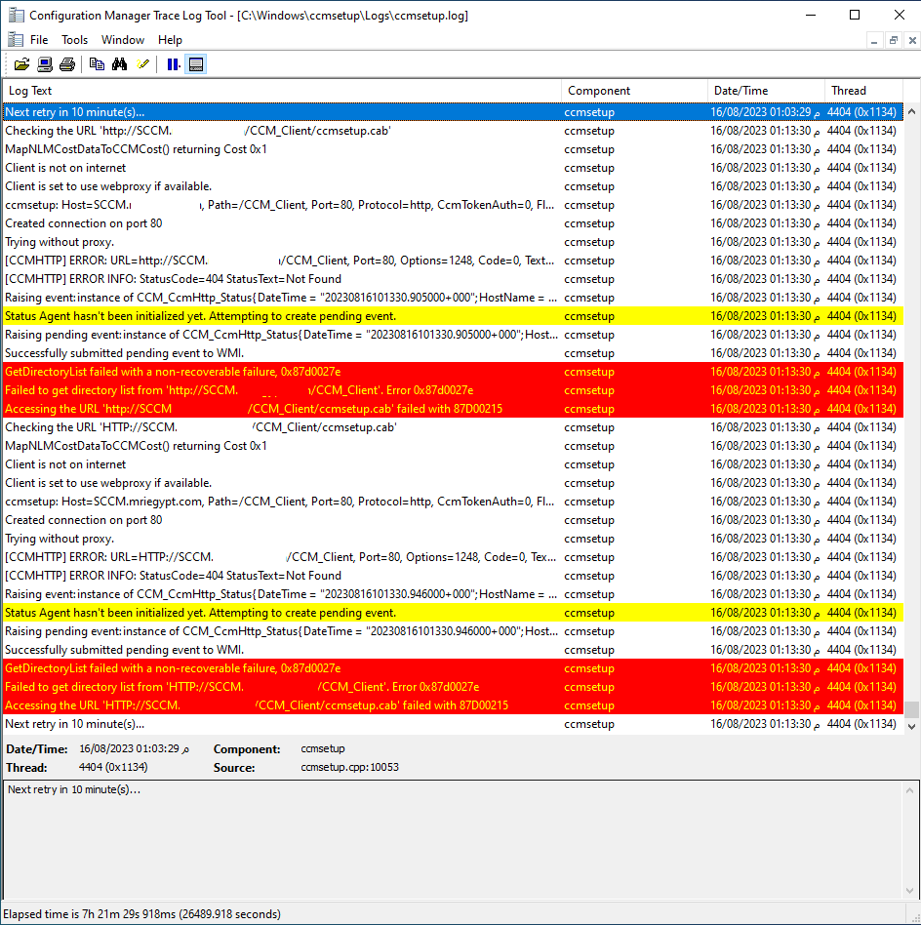The image size is (921, 925).
Task: Open the File menu
Action: 39,40
